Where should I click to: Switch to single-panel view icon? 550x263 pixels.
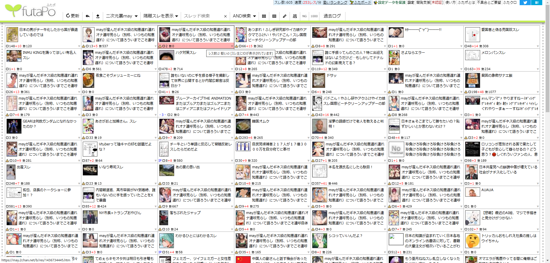(274, 16)
